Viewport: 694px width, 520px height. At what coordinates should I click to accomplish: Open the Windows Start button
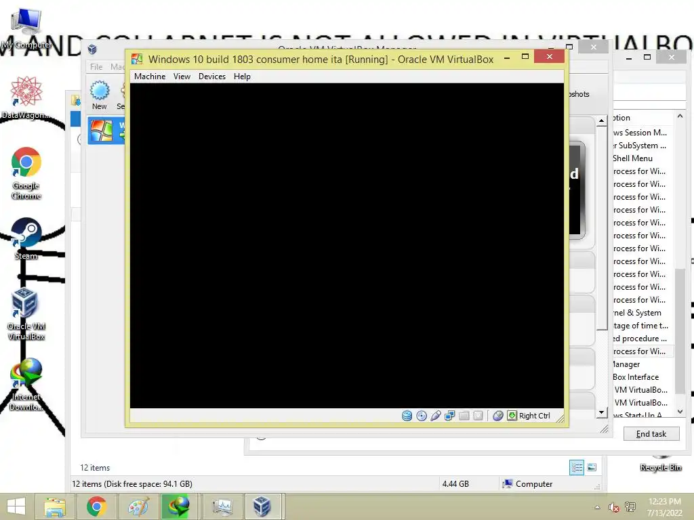click(16, 506)
